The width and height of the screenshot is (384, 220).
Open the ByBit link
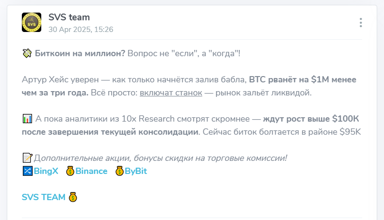[136, 171]
